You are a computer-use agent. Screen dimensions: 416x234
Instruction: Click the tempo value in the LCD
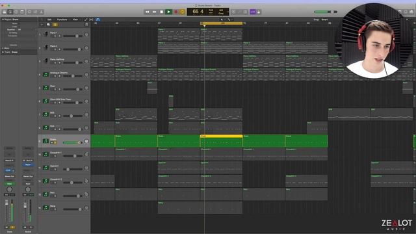(x=211, y=10)
